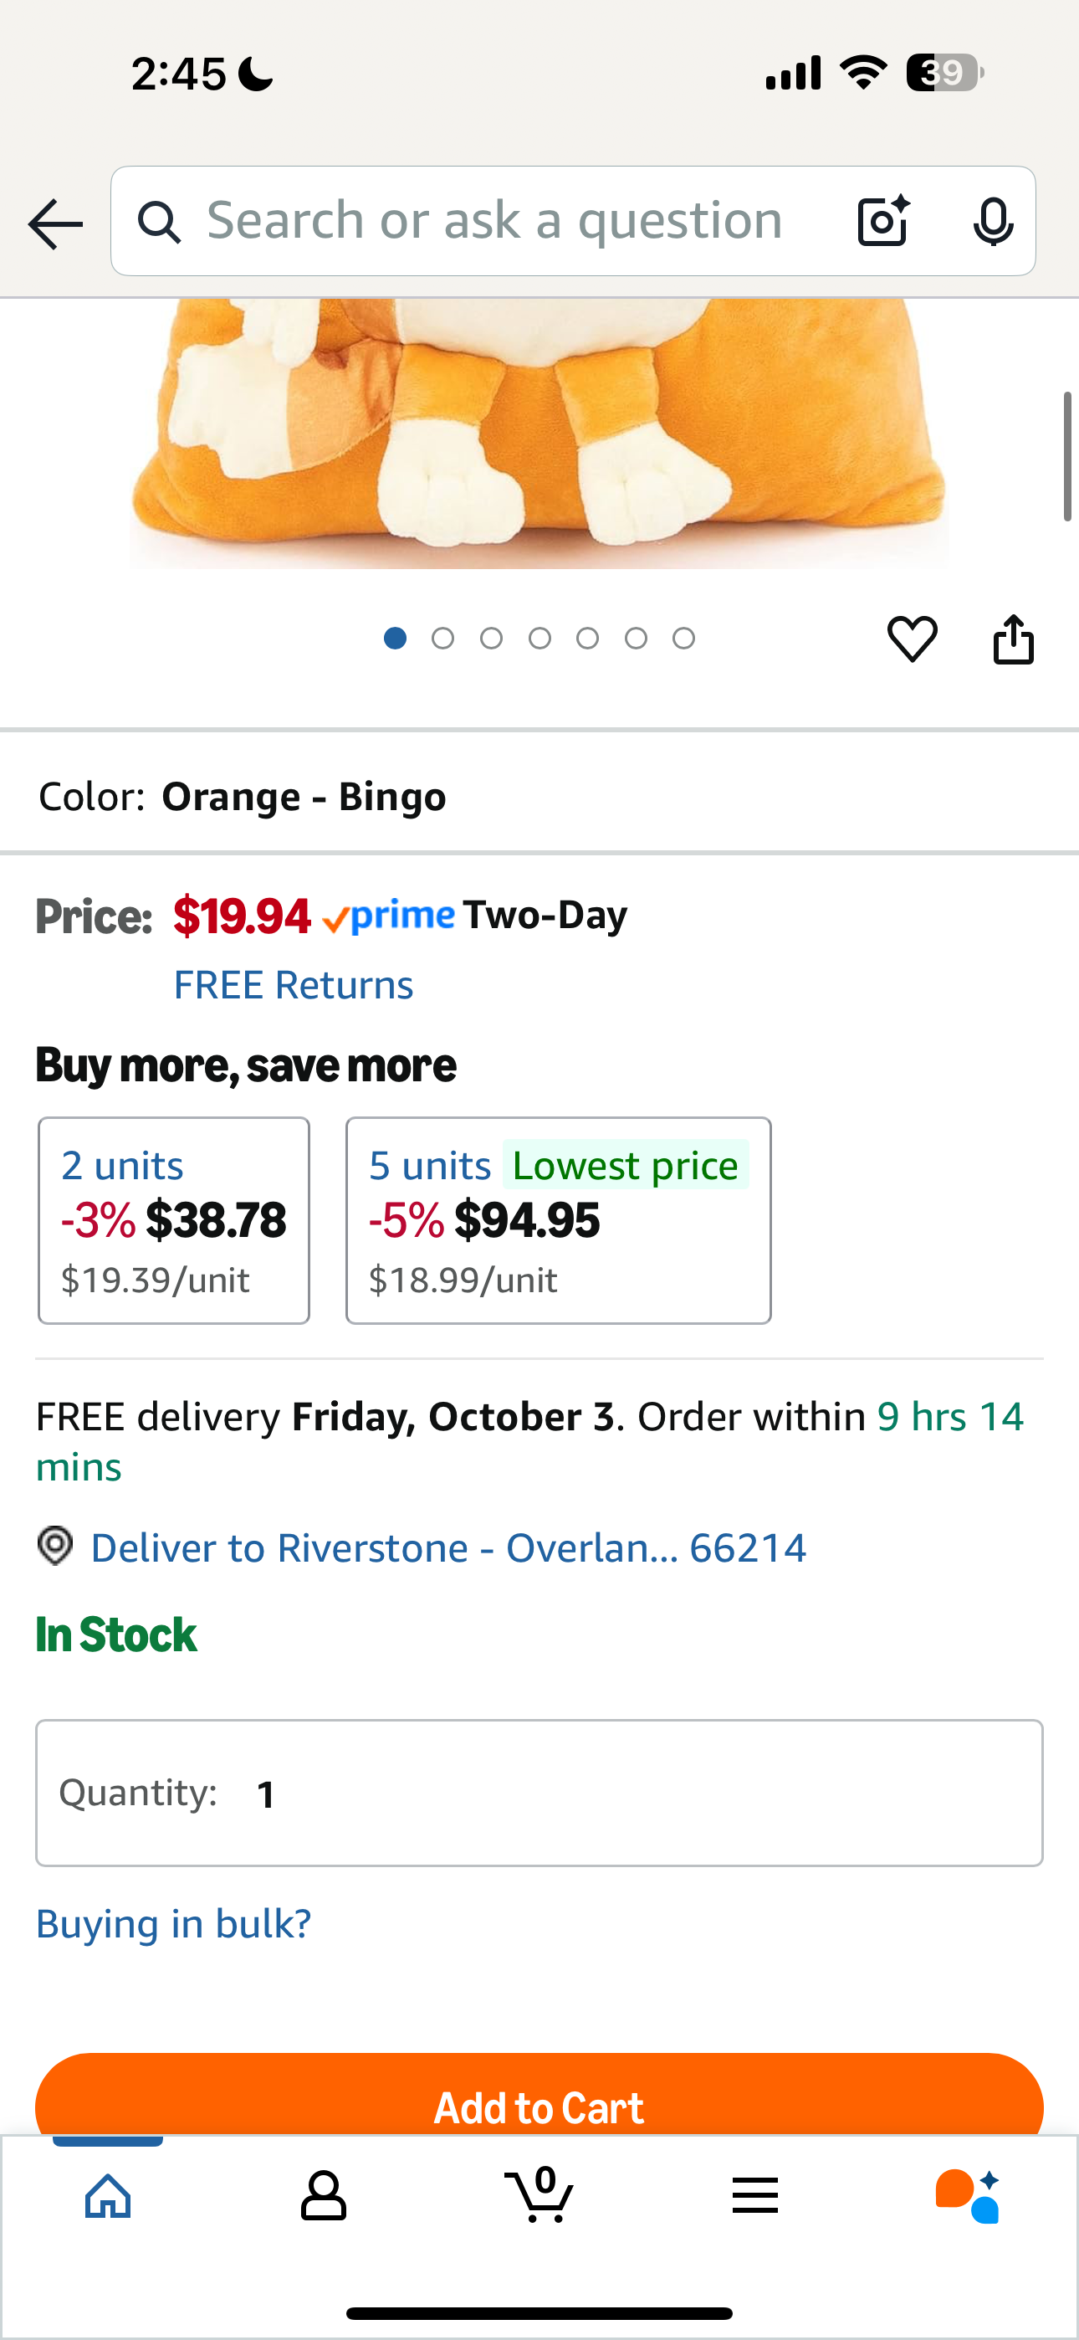Tap the back arrow icon
This screenshot has height=2340, width=1079.
coord(55,223)
